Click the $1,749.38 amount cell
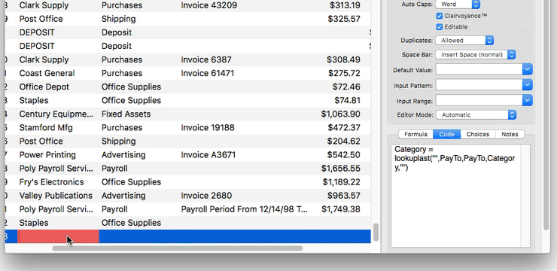Image resolution: width=557 pixels, height=271 pixels. pos(341,209)
